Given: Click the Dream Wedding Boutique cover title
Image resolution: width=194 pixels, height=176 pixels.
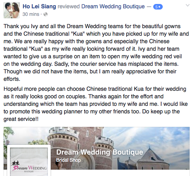Looking at the screenshot, I should point(100,152).
